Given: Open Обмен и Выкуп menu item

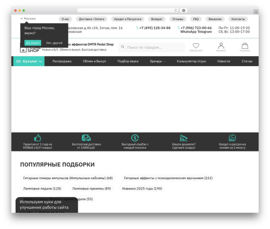Looking at the screenshot, I should (94, 61).
